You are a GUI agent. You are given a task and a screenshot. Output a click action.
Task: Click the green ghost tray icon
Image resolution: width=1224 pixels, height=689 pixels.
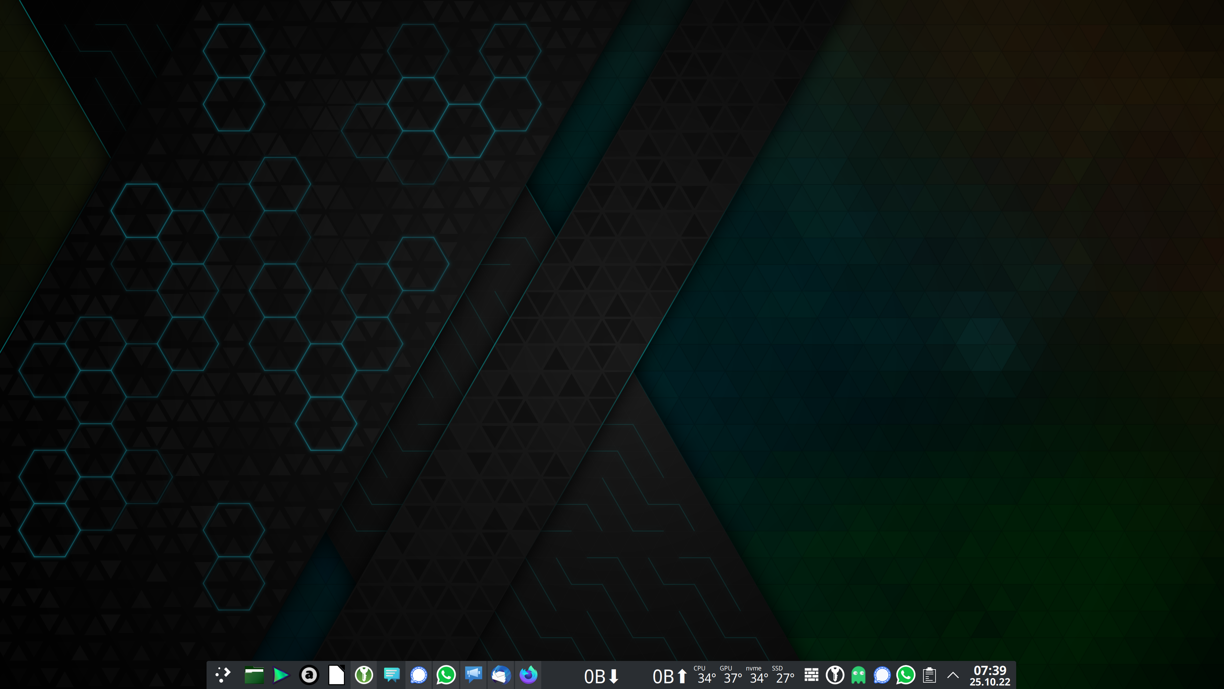858,675
